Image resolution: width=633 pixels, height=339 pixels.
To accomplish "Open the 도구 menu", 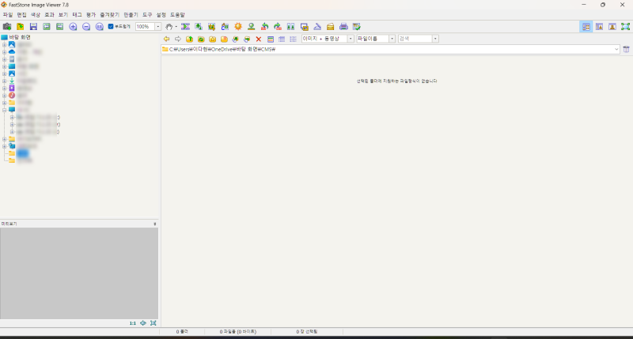I will tap(147, 15).
